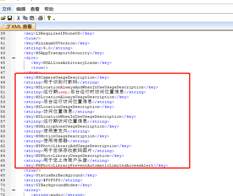The image size is (233, 196).
Task: Collapse the dict node at line 44
Action: [x=13, y=58]
